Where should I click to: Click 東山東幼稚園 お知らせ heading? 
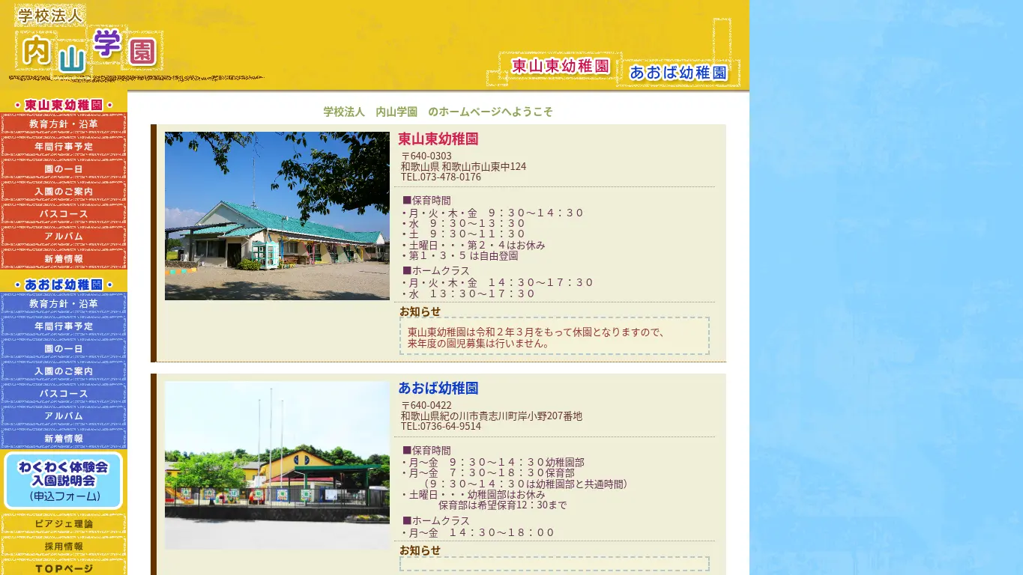point(420,311)
